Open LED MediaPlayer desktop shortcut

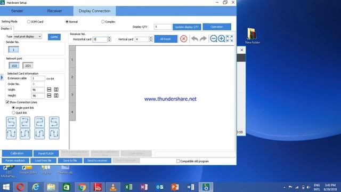pos(9,172)
